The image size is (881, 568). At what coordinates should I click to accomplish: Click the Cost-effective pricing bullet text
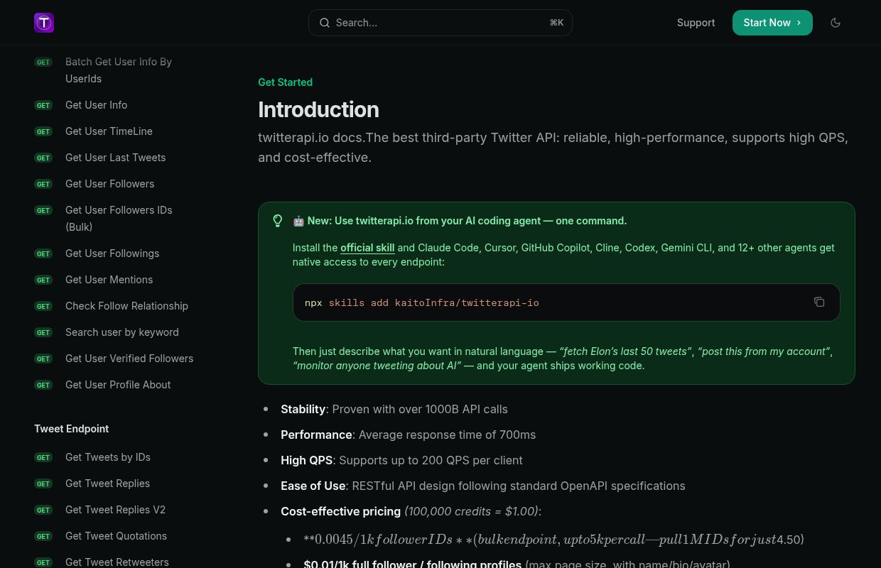pos(411,511)
